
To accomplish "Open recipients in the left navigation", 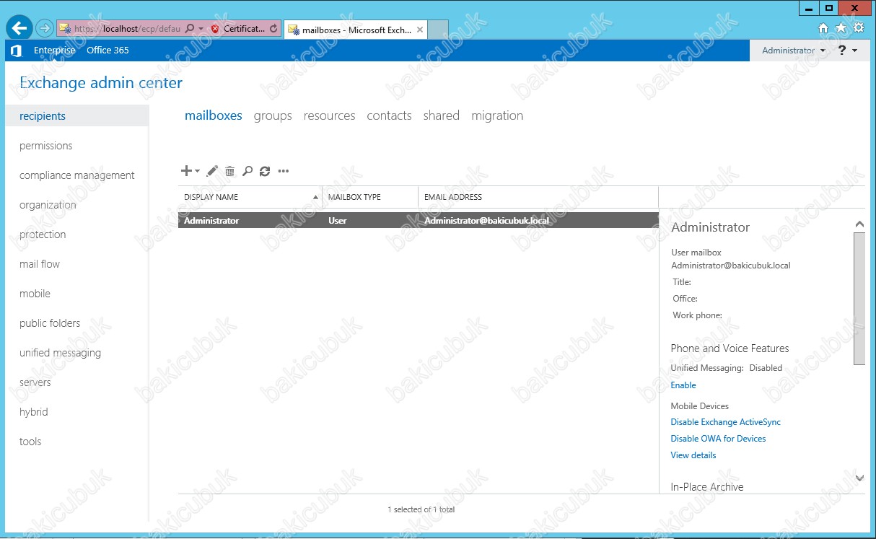I will pyautogui.click(x=76, y=116).
